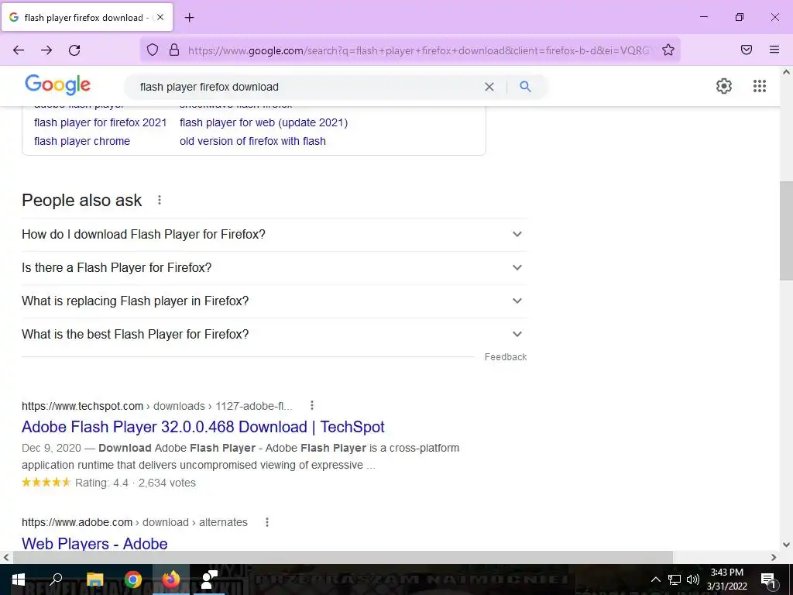Click the scroll left arrow
This screenshot has height=595, width=793.
tap(6, 557)
